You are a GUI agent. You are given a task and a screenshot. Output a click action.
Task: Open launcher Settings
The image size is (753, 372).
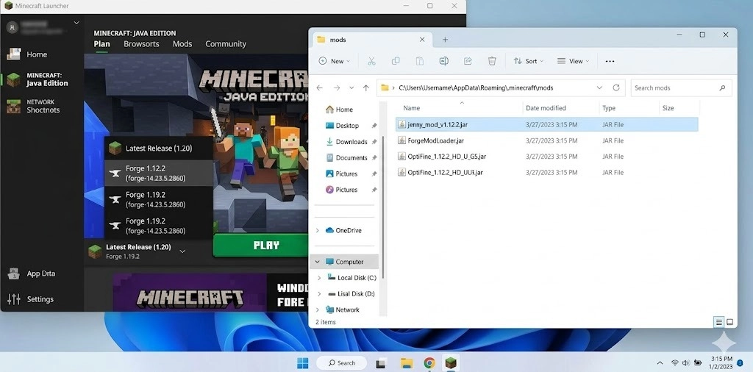click(x=31, y=299)
